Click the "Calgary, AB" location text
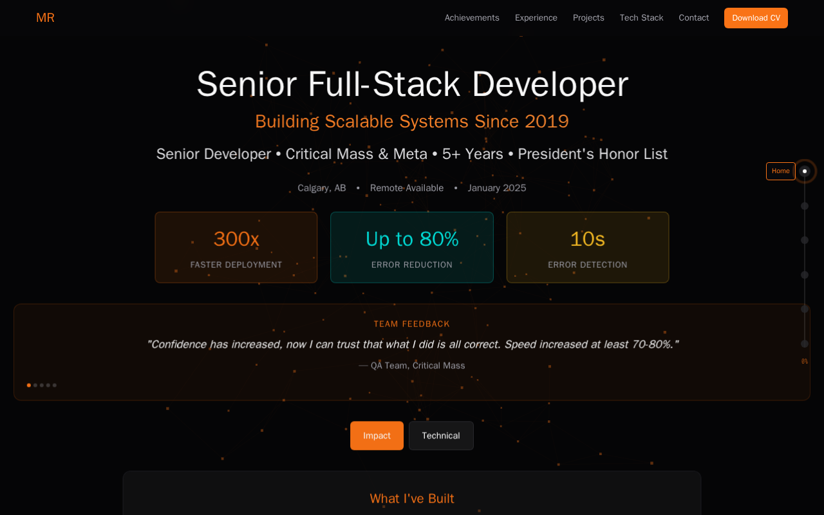This screenshot has width=824, height=515. pos(322,188)
